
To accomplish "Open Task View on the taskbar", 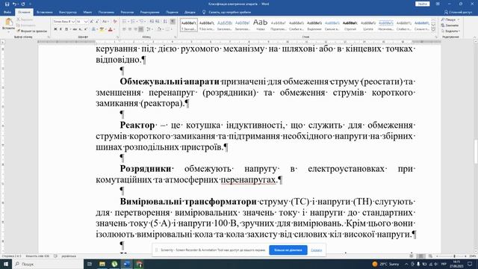I will (90, 264).
